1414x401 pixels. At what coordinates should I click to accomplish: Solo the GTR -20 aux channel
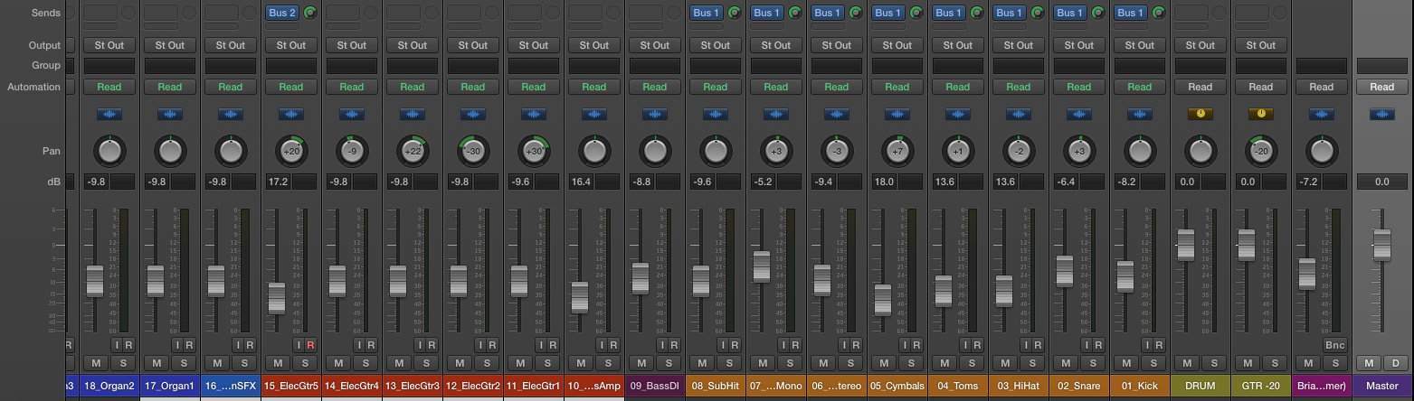click(1274, 363)
